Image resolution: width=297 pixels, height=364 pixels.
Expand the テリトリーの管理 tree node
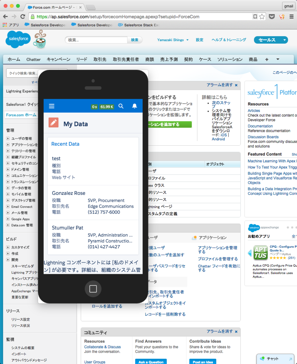coord(8,151)
